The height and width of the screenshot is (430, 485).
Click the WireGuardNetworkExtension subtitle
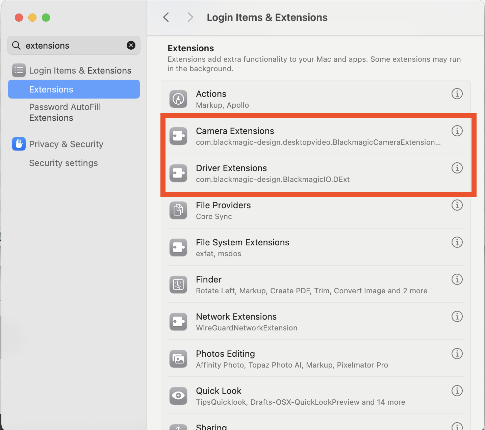[247, 328]
